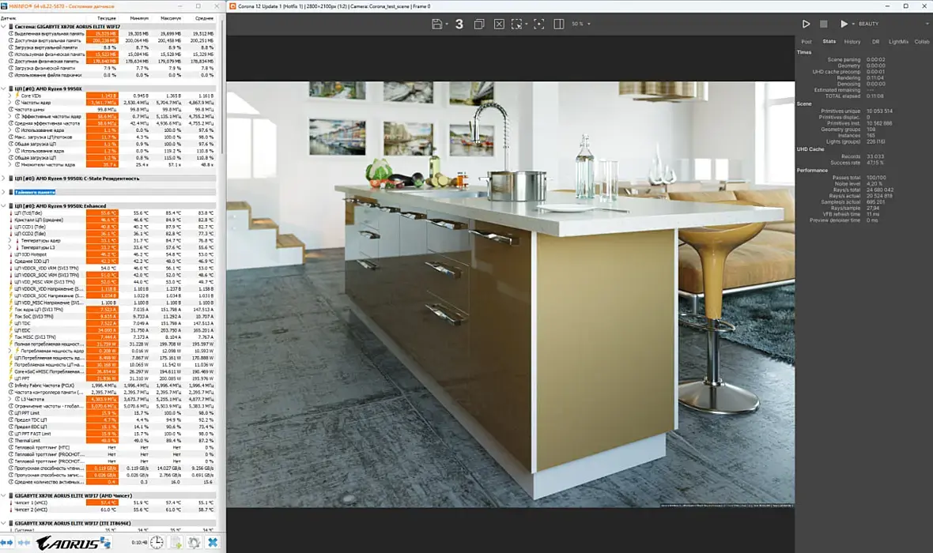Open the small arrow beside the save icon
Screen dimensions: 933x553
[446, 24]
